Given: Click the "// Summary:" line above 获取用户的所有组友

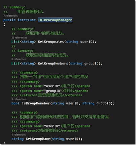Looking at the screenshot, I should pos(23,29).
